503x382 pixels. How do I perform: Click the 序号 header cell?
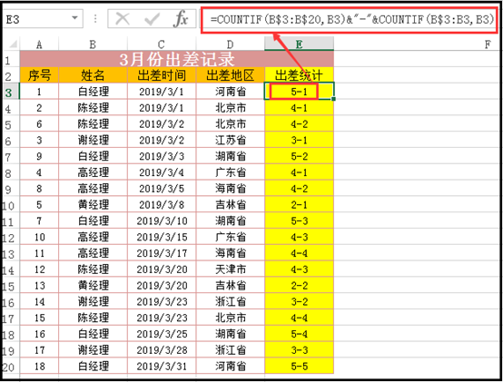coord(39,75)
